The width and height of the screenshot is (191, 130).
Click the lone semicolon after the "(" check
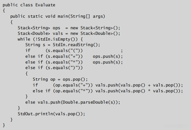pyautogui.click(x=122, y=51)
